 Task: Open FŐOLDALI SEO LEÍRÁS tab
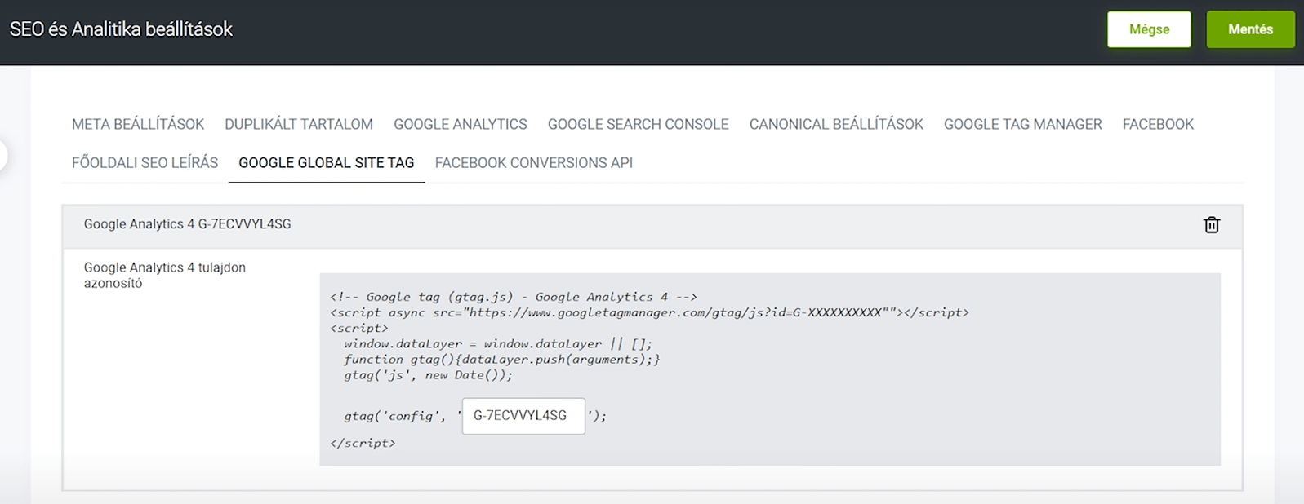coord(145,162)
